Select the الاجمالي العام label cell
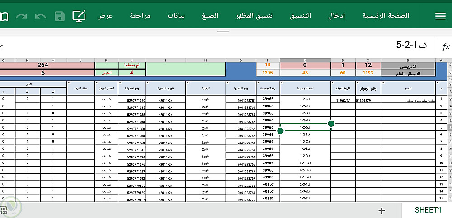 pos(408,73)
